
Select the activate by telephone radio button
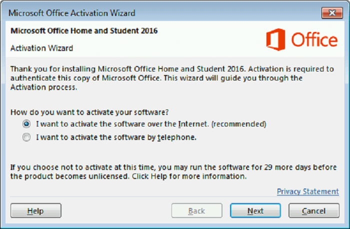(x=26, y=137)
